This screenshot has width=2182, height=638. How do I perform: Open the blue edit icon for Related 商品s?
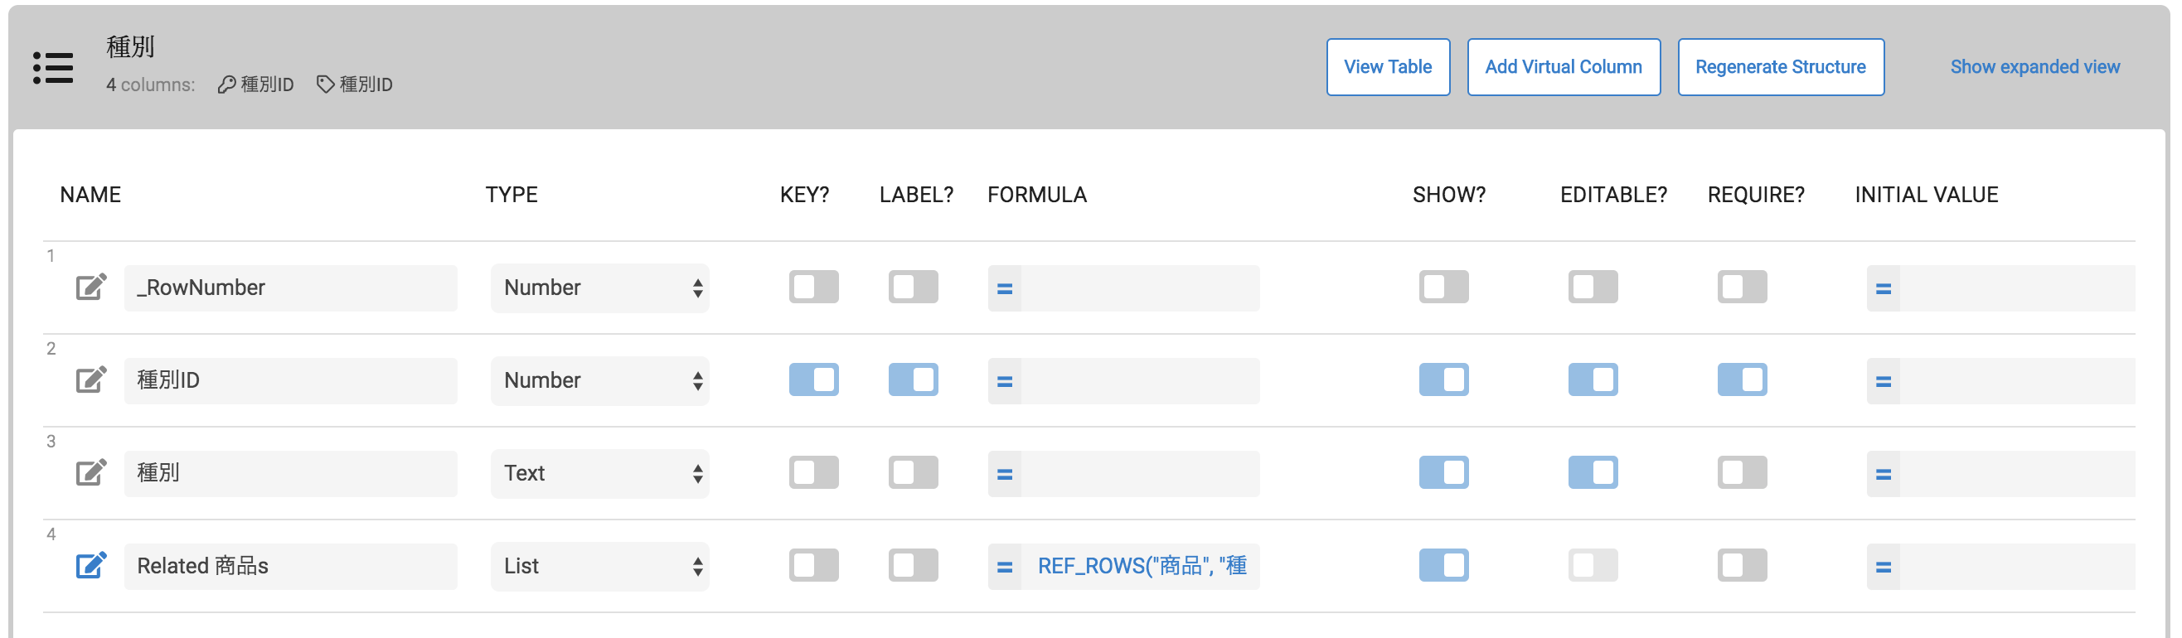[90, 565]
